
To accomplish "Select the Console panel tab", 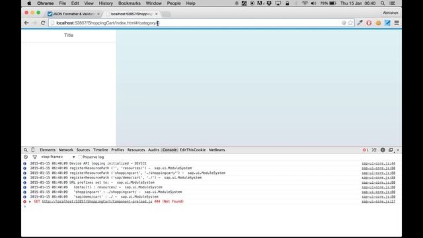I will (x=169, y=150).
